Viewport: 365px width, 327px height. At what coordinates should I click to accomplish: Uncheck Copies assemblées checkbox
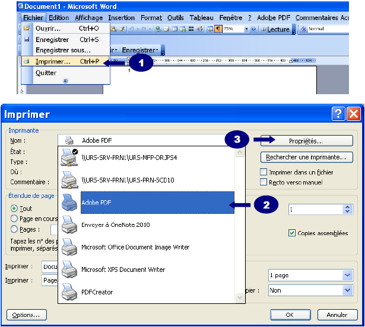pyautogui.click(x=292, y=233)
